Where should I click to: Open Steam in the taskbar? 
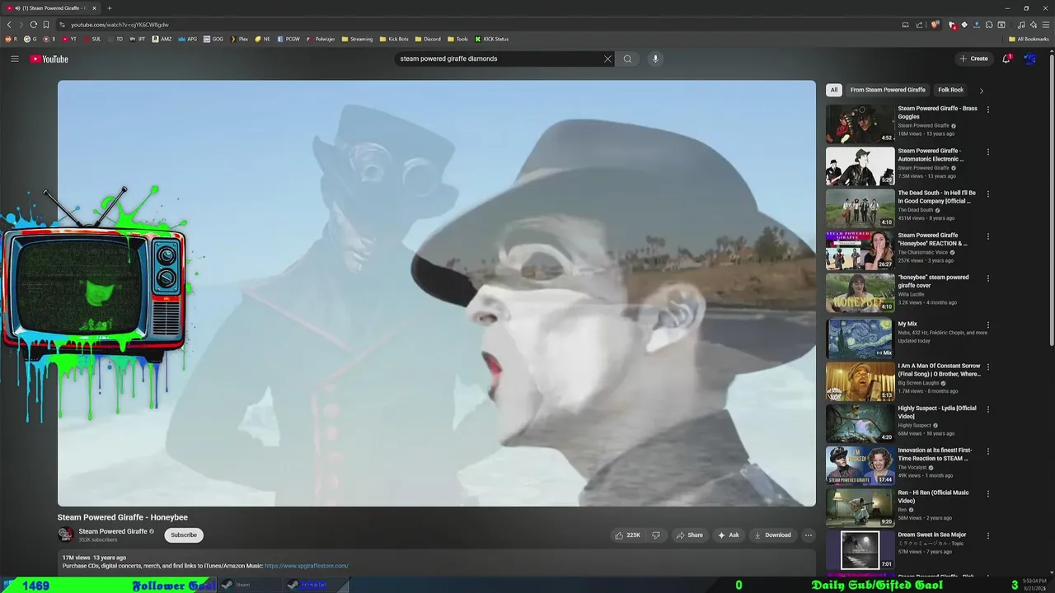[242, 585]
